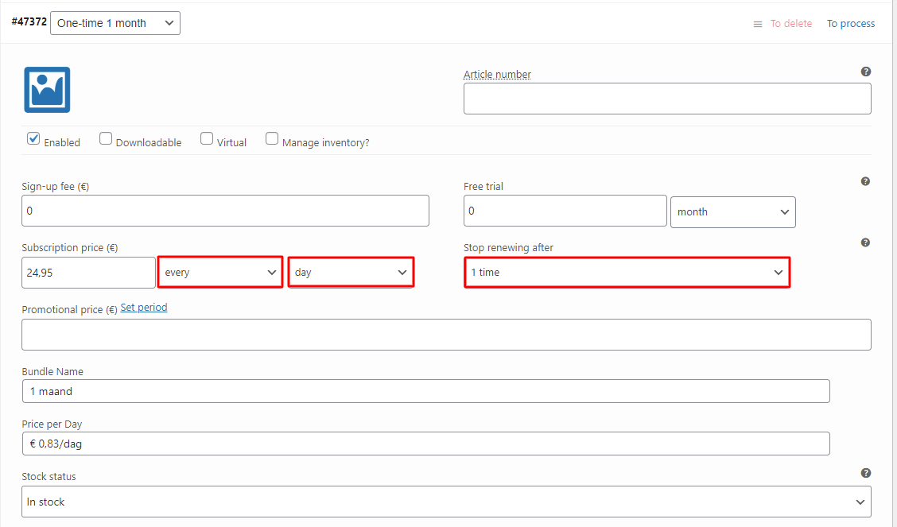This screenshot has height=527, width=897.
Task: Click the hamburger drag handle icon
Action: click(x=758, y=24)
